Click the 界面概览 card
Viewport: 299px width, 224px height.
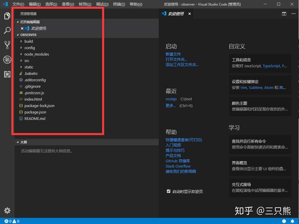tap(260, 166)
